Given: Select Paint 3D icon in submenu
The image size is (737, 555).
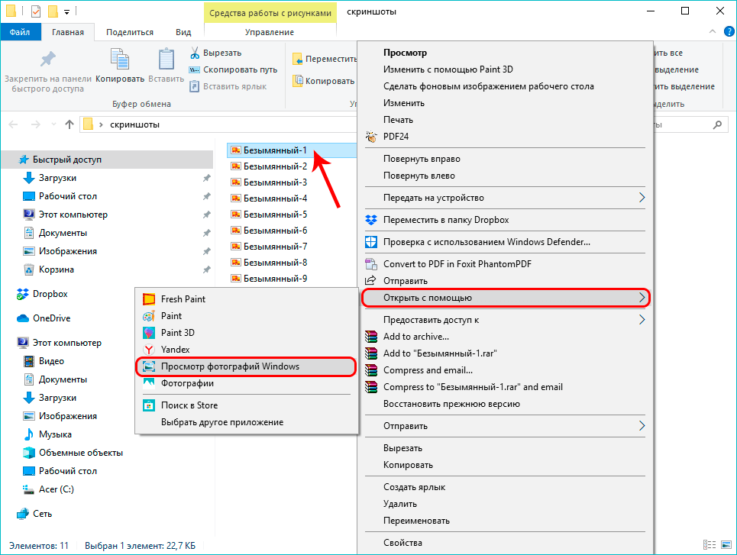Looking at the screenshot, I should 149,333.
